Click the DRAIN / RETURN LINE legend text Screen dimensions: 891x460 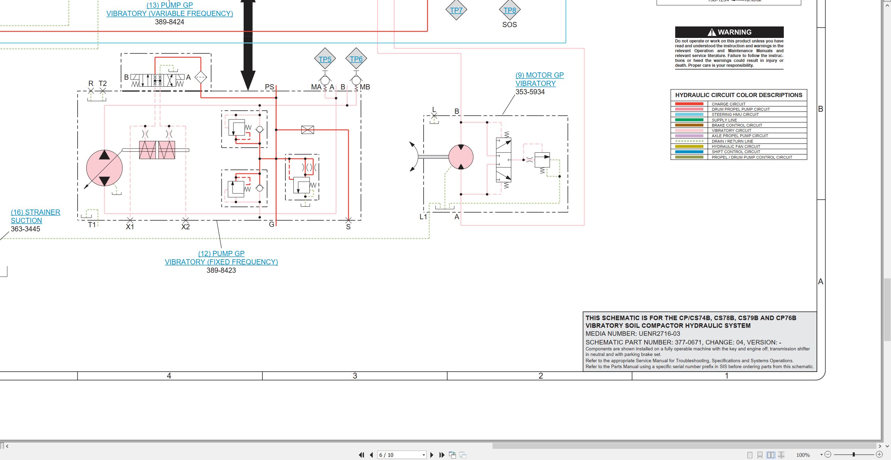coord(732,141)
